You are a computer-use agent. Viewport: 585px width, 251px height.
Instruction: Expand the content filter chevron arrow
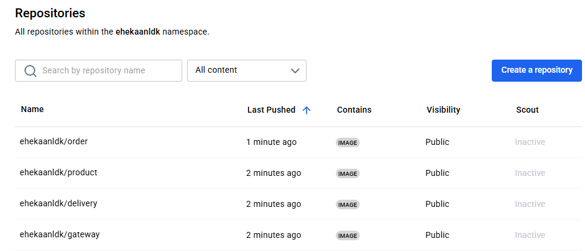point(295,71)
